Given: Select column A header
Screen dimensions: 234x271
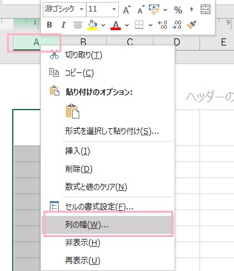Looking at the screenshot, I should (x=36, y=42).
